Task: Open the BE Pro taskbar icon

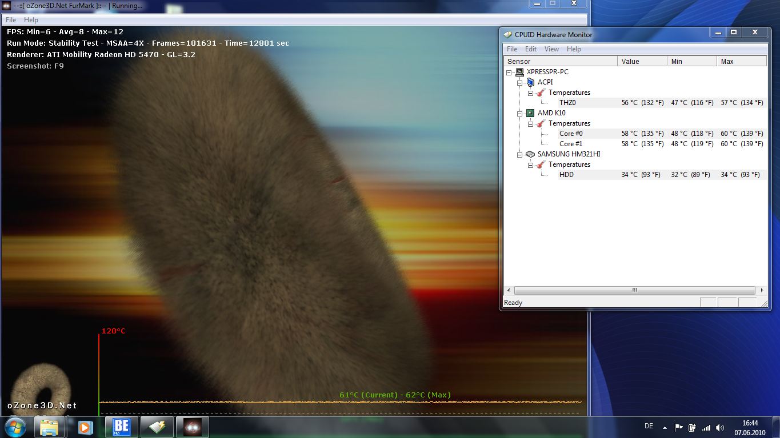Action: (121, 427)
